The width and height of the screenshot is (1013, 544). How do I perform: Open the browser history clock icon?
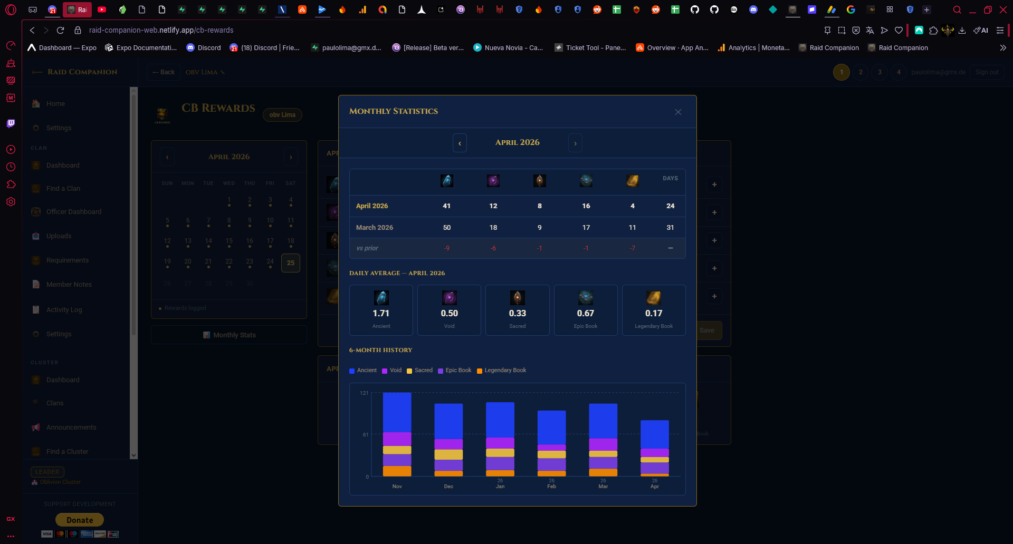(11, 167)
